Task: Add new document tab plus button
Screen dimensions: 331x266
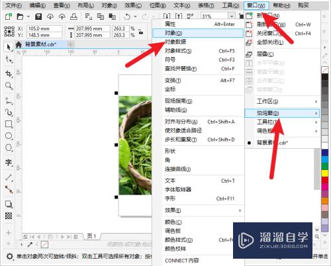Action: [x=71, y=44]
